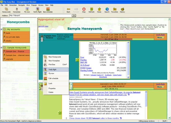Choose Delete in the context menu
This screenshot has width=171, height=123.
(56, 92)
